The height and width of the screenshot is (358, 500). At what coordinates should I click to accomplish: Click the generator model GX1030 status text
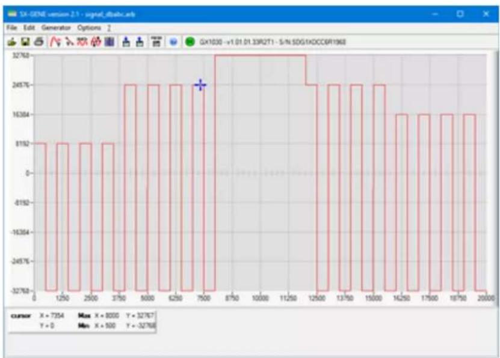click(x=273, y=42)
